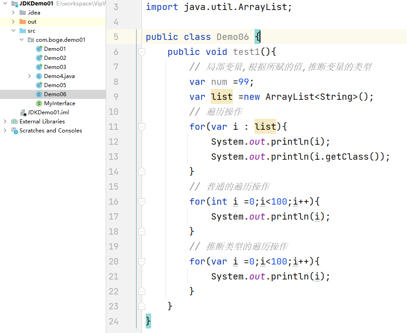This screenshot has height=333, width=407.
Task: Expand Scratches and Consoles
Action: pyautogui.click(x=5, y=131)
